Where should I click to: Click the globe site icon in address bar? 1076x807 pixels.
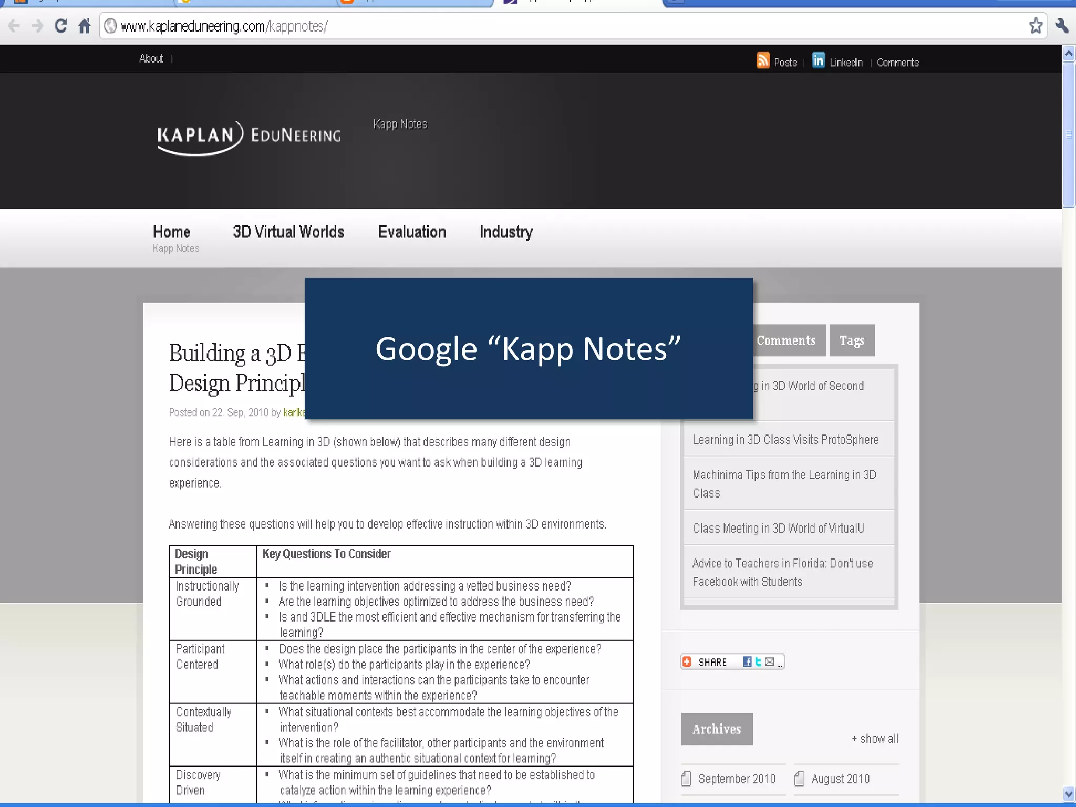point(110,26)
